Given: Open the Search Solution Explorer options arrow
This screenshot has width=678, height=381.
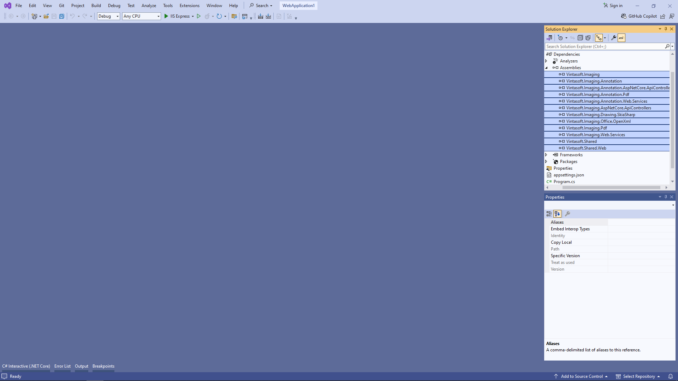Looking at the screenshot, I should (x=672, y=47).
